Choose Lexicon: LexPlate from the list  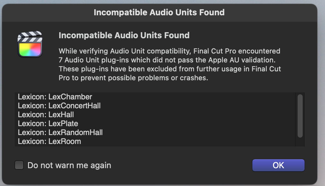click(48, 123)
